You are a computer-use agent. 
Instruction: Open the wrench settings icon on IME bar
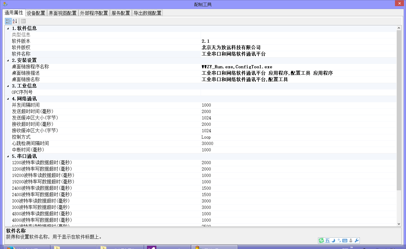tap(357, 241)
